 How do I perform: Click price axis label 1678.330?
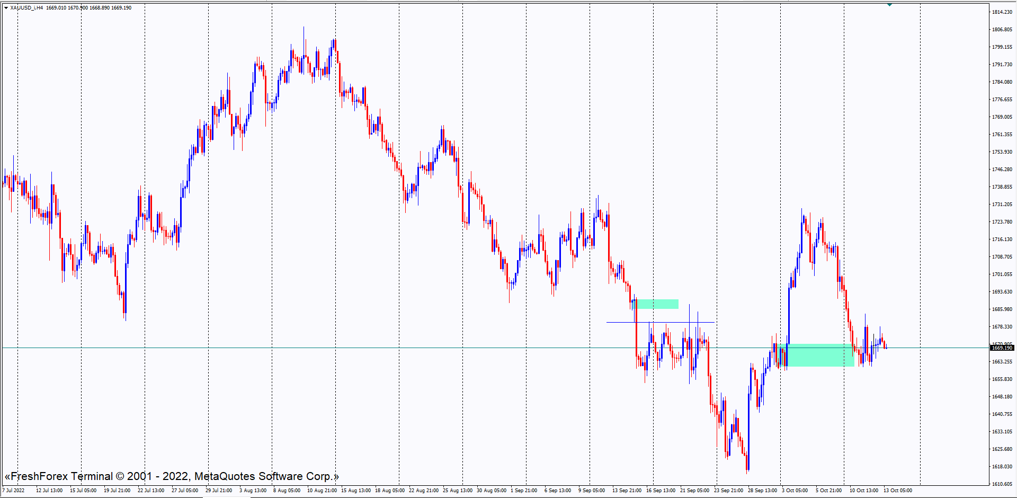coord(1002,327)
